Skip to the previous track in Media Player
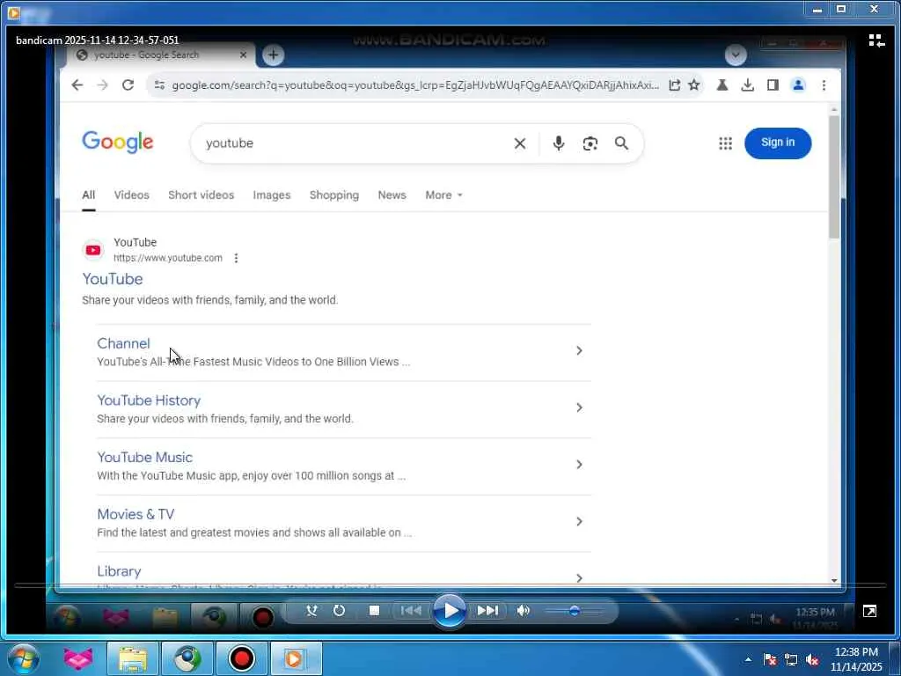The image size is (901, 676). click(411, 611)
